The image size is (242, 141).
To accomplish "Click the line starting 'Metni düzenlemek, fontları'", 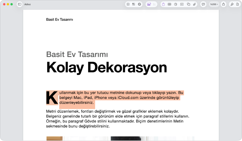I will coord(112,111).
